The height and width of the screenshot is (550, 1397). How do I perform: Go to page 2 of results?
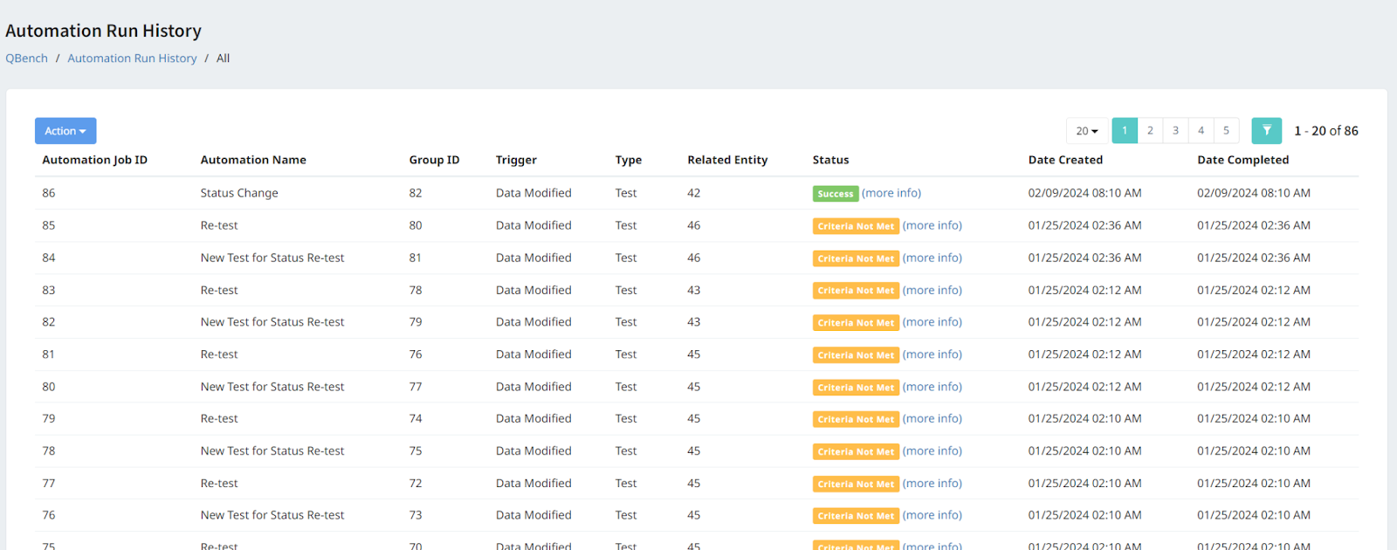pos(1150,131)
